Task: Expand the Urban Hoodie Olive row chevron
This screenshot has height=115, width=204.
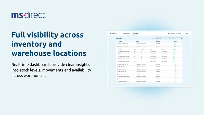Action: (x=181, y=64)
